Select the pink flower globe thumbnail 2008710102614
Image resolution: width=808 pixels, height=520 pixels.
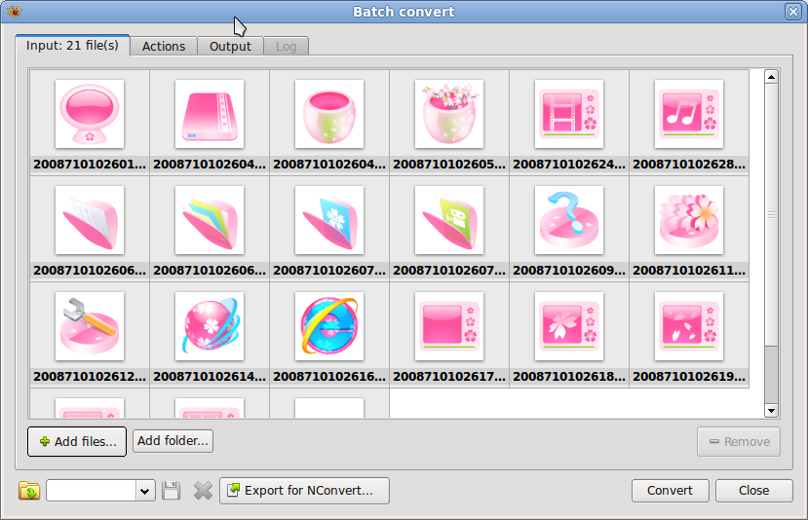[210, 326]
